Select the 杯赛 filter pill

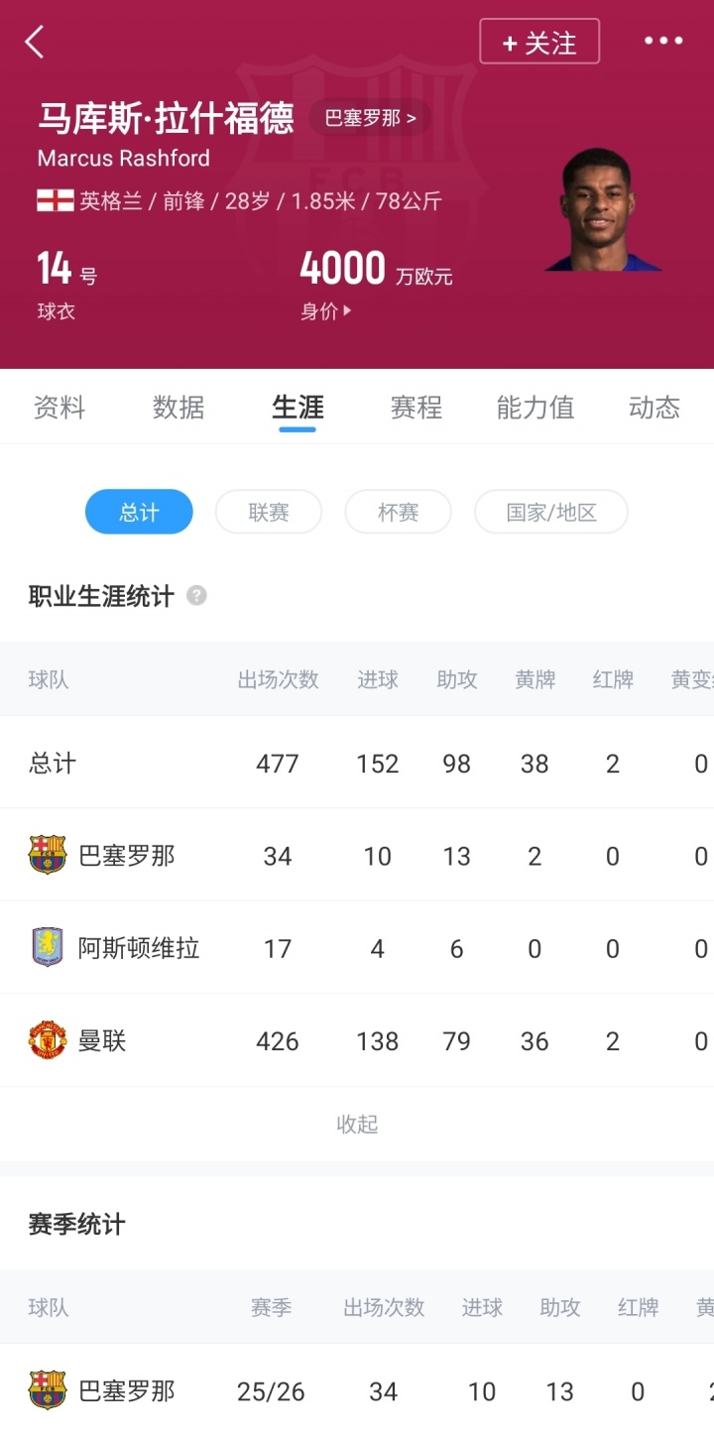pos(398,512)
